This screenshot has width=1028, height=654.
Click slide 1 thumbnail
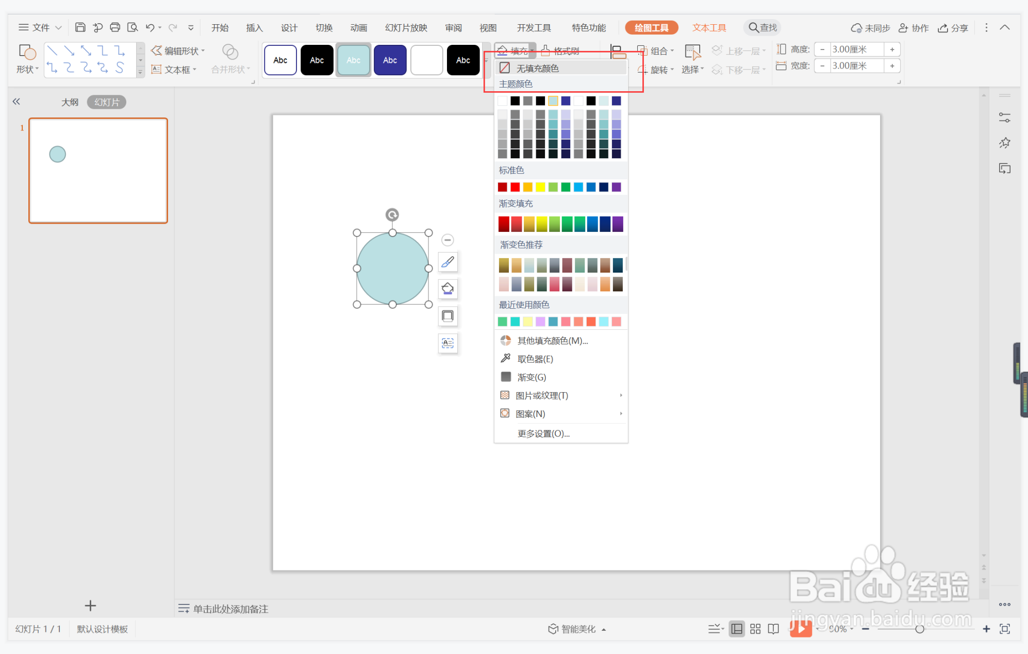pos(98,171)
